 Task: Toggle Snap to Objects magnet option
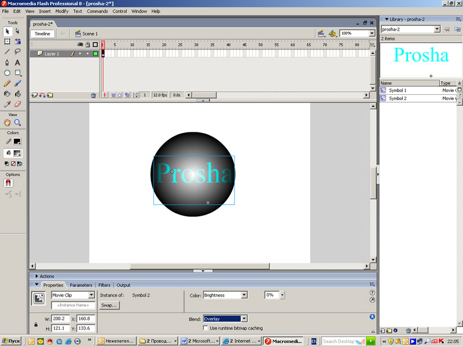[9, 183]
